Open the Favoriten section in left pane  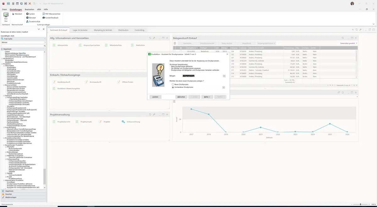pyautogui.click(x=23, y=194)
